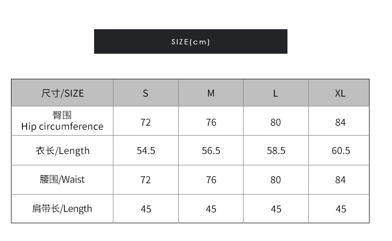Click the S size column header

coord(145,93)
